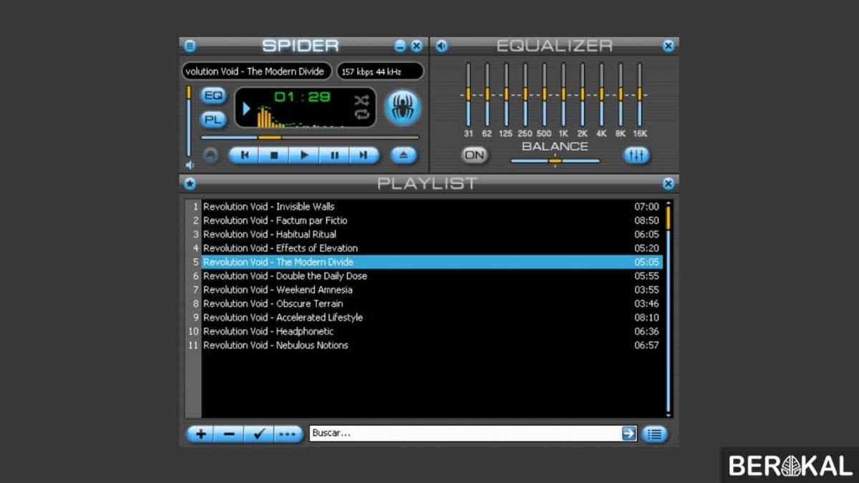Screen dimensions: 859x483
Task: Click the eject/open file button
Action: coord(404,155)
